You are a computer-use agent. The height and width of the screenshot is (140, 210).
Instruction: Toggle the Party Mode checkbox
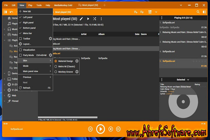(x=20, y=55)
